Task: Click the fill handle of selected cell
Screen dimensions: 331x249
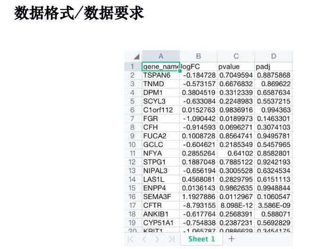Action: (x=180, y=71)
